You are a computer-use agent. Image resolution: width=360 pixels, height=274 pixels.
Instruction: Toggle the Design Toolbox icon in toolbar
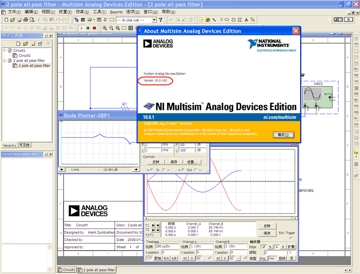coord(76,20)
